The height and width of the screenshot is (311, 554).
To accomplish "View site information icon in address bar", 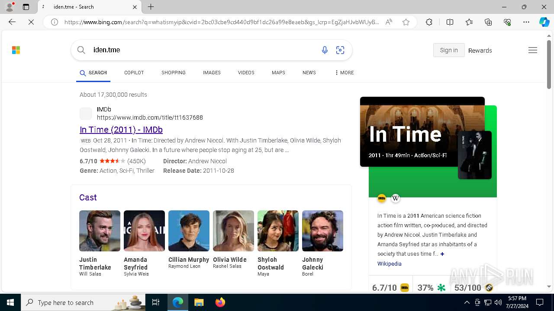I will click(55, 22).
